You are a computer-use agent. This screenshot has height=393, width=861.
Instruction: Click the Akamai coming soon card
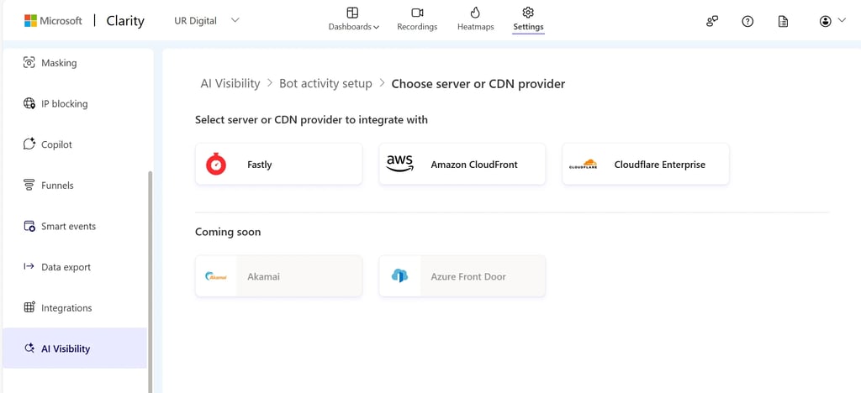[x=279, y=276]
